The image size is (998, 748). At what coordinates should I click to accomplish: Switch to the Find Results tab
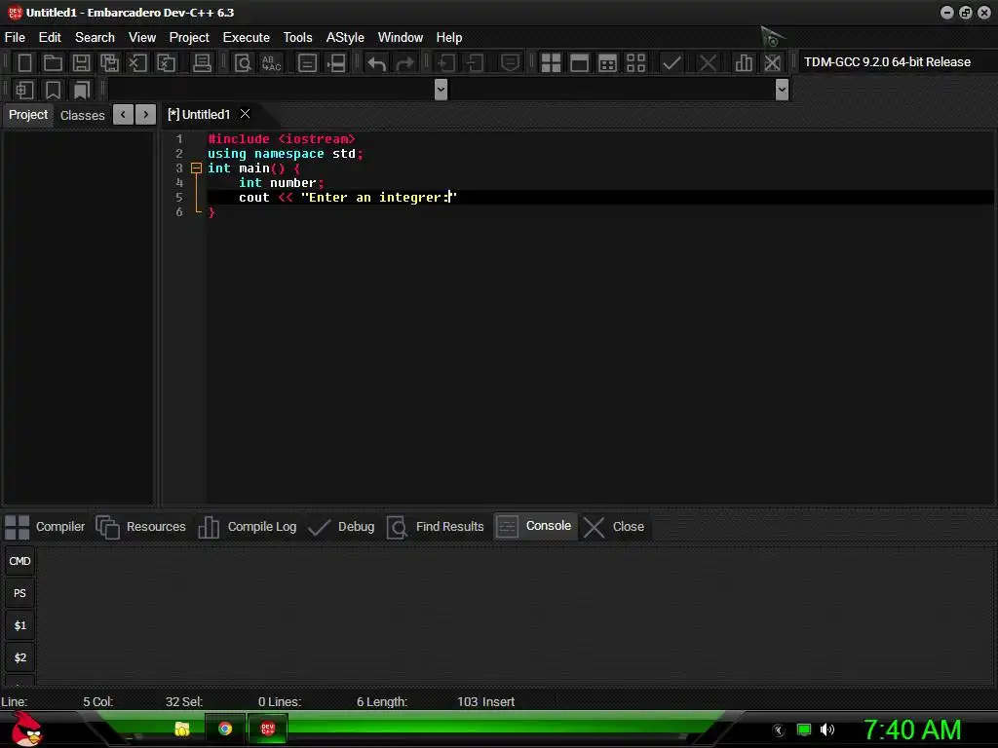(x=436, y=527)
